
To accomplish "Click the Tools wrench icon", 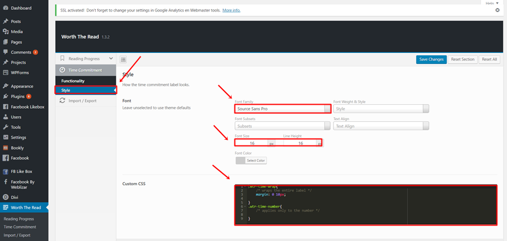I will point(5,127).
